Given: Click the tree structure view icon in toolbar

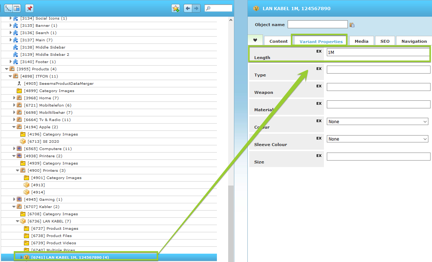Looking at the screenshot, I should (8, 9).
